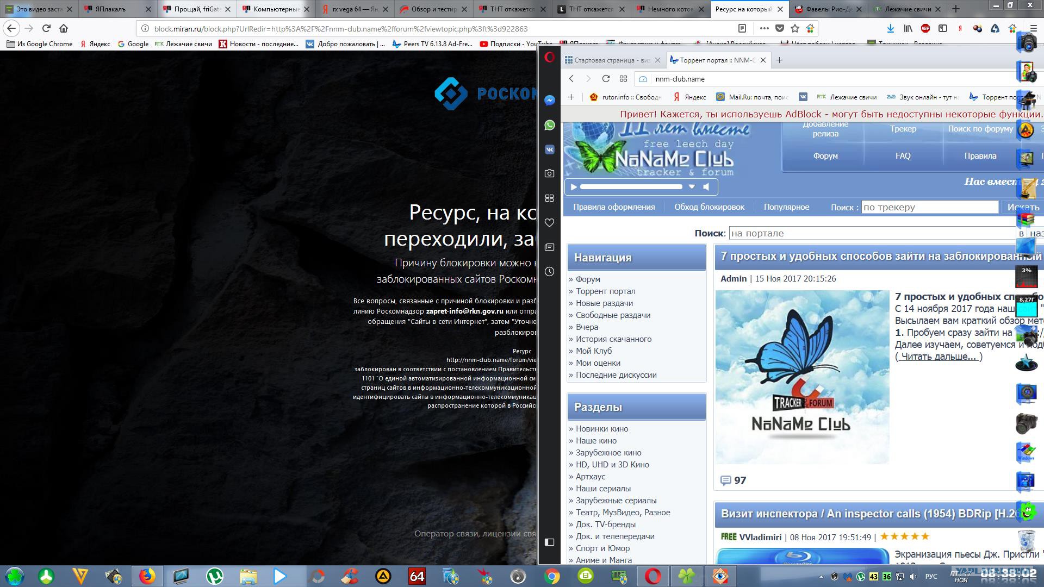Open Правила in NNM-Club top menu
The image size is (1044, 587).
[x=980, y=156]
